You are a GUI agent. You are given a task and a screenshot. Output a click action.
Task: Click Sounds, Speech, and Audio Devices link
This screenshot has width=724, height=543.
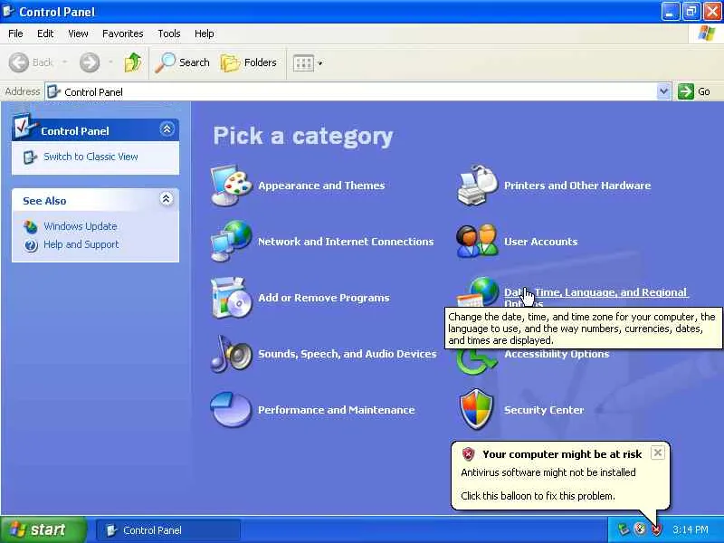tap(348, 354)
